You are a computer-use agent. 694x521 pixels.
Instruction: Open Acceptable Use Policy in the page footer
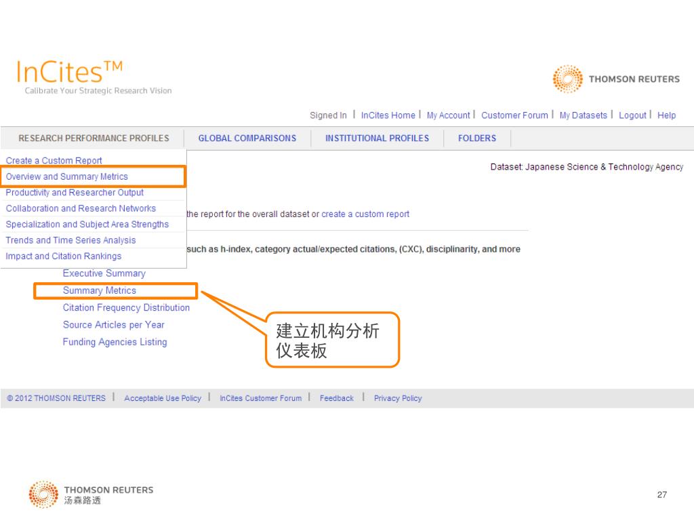[163, 398]
